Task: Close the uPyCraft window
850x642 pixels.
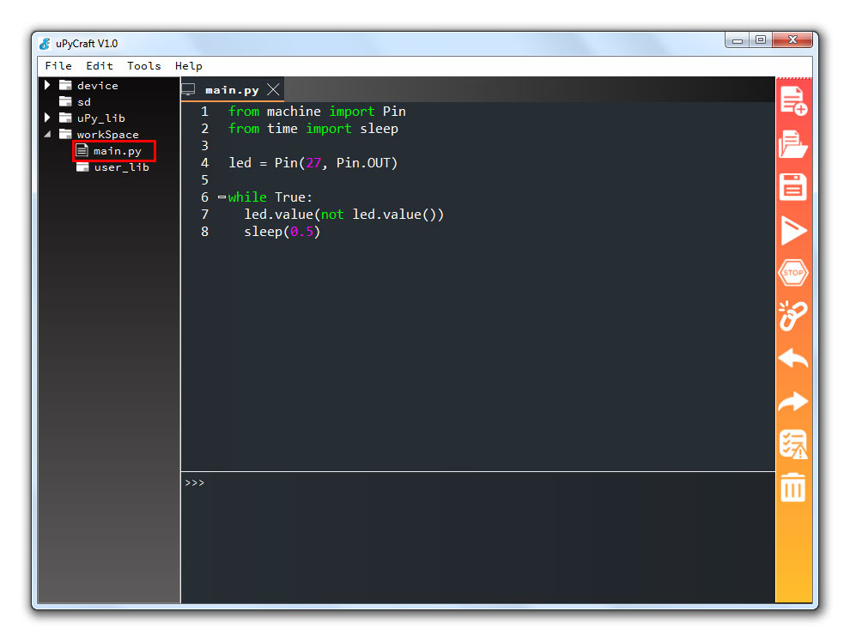Action: tap(792, 40)
